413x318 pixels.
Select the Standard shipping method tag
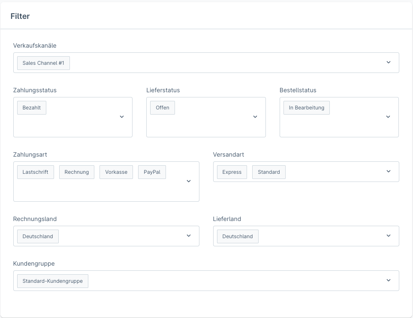(x=268, y=172)
